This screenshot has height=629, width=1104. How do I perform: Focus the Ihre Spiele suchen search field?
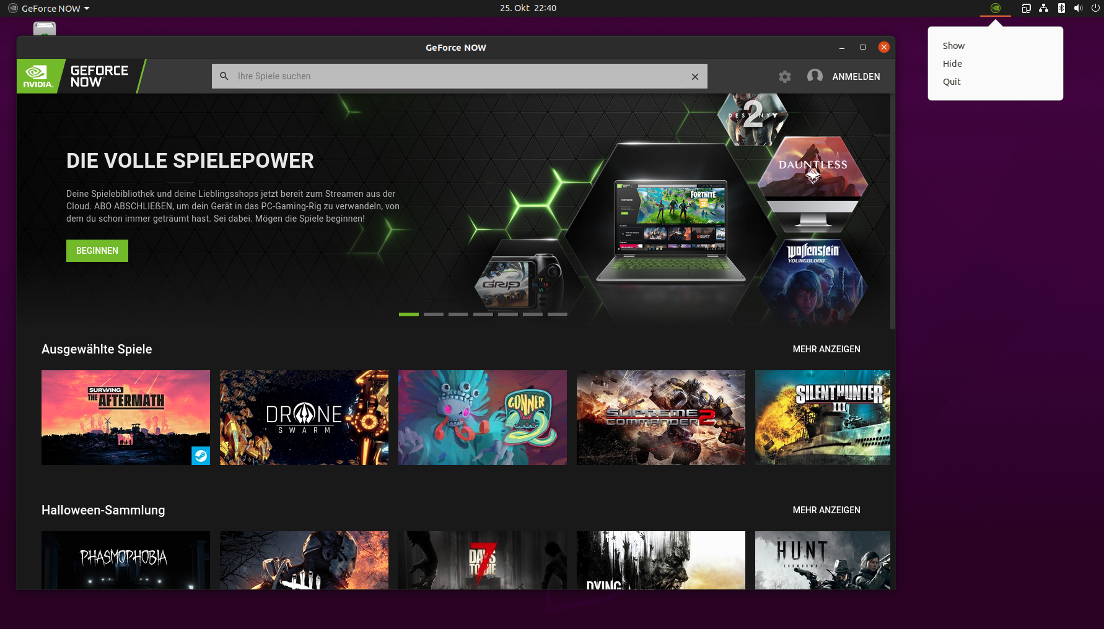(460, 76)
